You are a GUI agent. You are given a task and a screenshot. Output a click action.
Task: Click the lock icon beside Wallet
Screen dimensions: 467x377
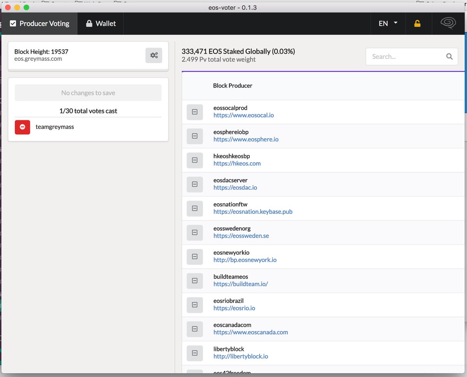89,23
